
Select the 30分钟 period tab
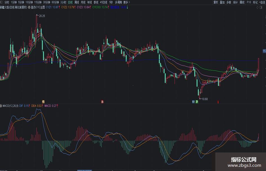pyautogui.click(x=46, y=2)
